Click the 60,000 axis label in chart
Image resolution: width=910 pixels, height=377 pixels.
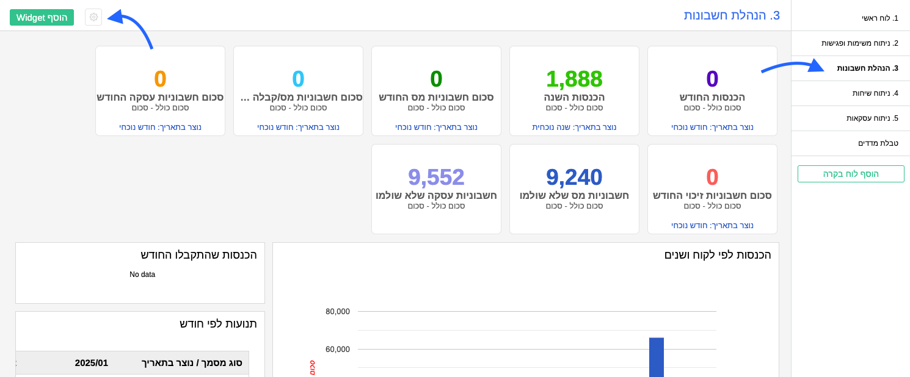pos(338,349)
